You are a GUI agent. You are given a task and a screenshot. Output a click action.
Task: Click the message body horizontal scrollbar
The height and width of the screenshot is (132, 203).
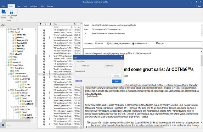pyautogui.click(x=126, y=127)
